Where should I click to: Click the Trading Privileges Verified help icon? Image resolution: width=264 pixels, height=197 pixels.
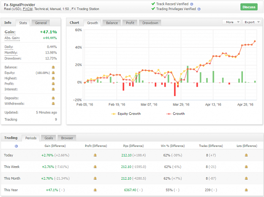199,9
